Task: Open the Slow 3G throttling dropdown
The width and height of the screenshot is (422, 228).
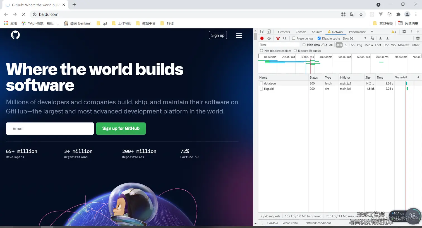Action: (354, 38)
